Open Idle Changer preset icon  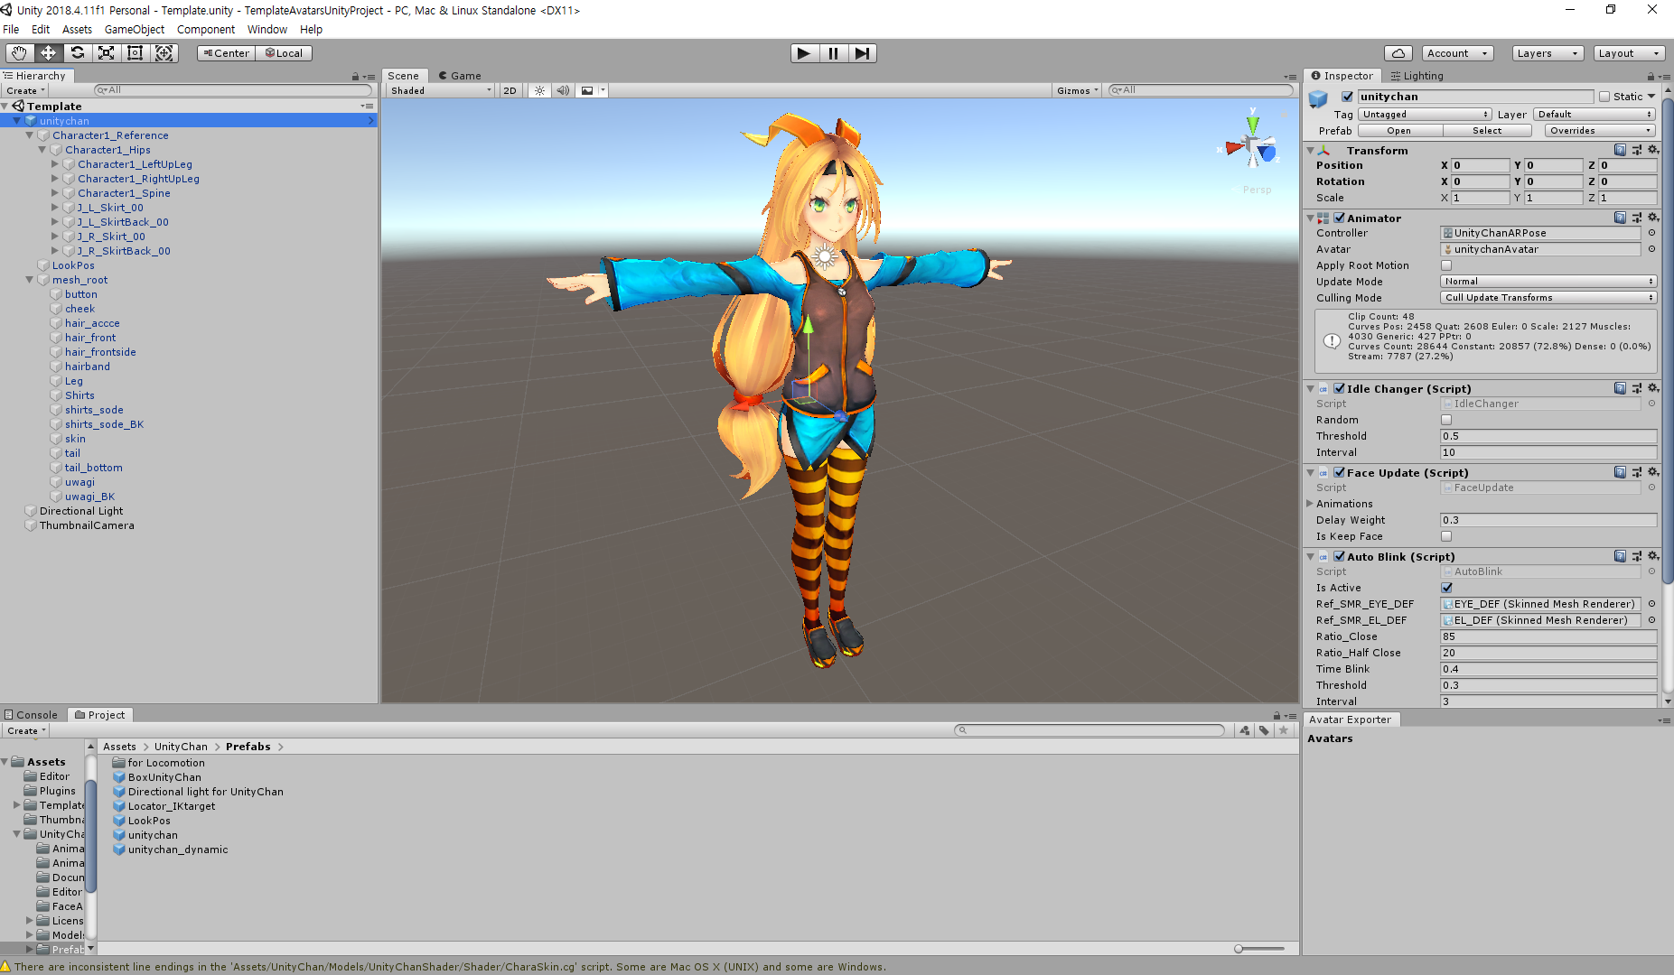coord(1637,388)
